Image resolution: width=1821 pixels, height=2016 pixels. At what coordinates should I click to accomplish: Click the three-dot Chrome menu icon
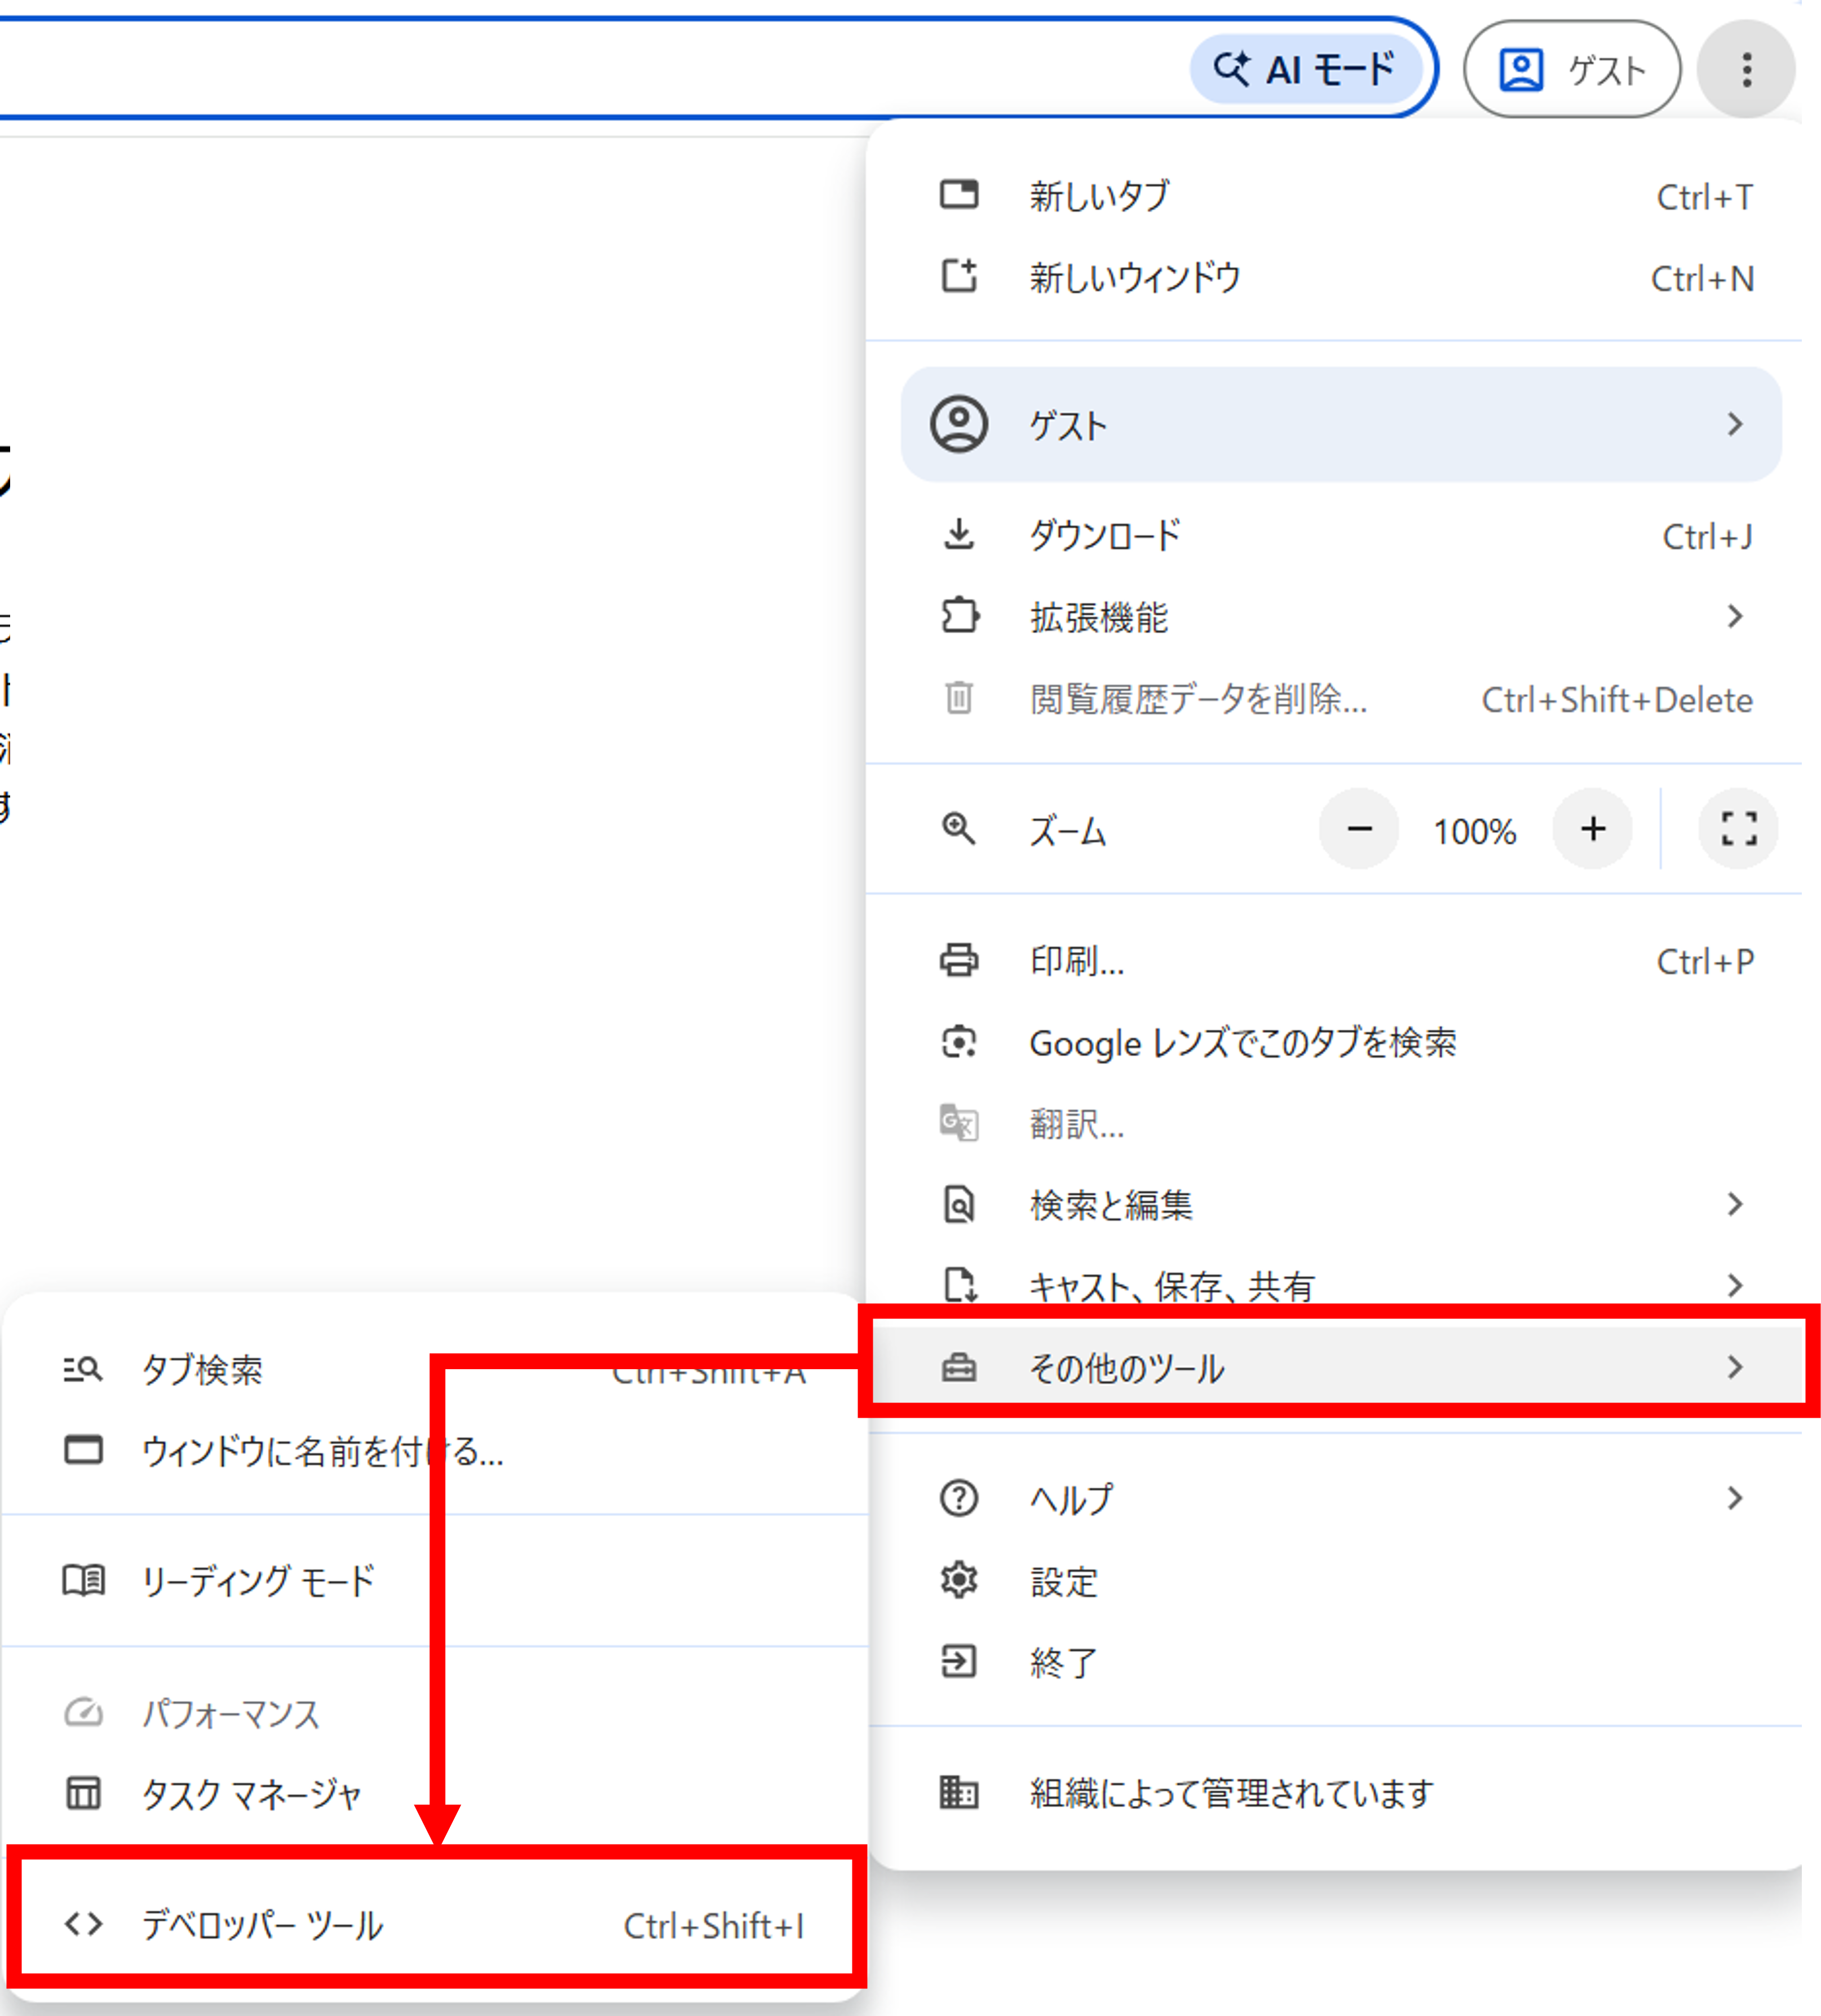tap(1746, 70)
